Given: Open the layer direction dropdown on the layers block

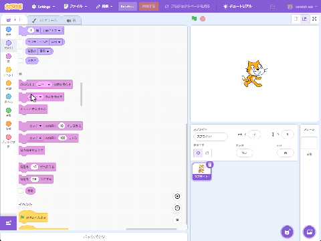Looking at the screenshot, I should (x=51, y=30).
